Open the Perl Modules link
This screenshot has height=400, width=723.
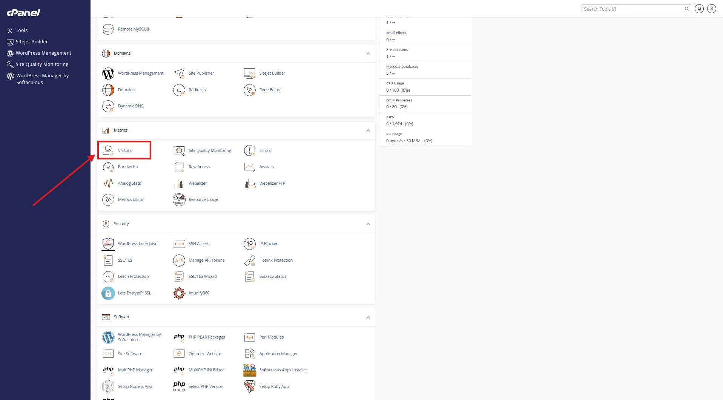272,337
